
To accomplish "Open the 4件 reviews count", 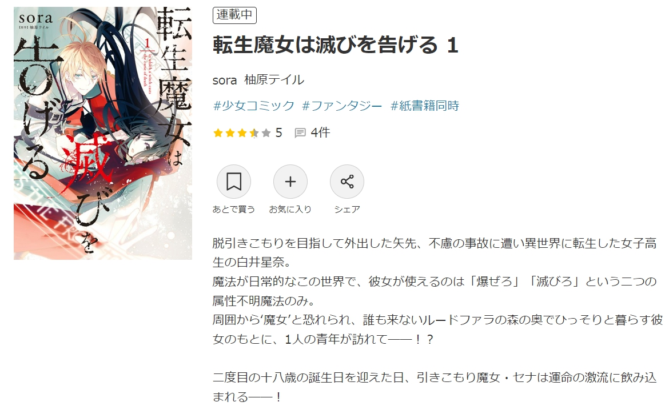I will (320, 132).
